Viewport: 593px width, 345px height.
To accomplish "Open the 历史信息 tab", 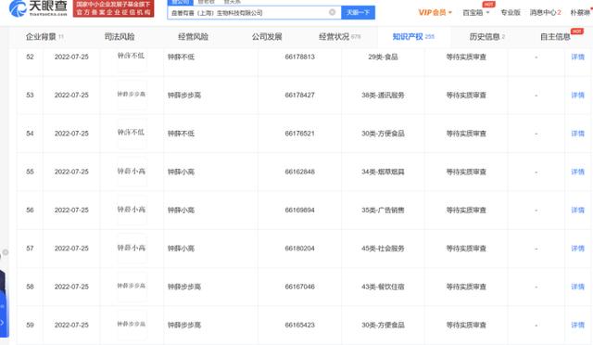I will (487, 37).
